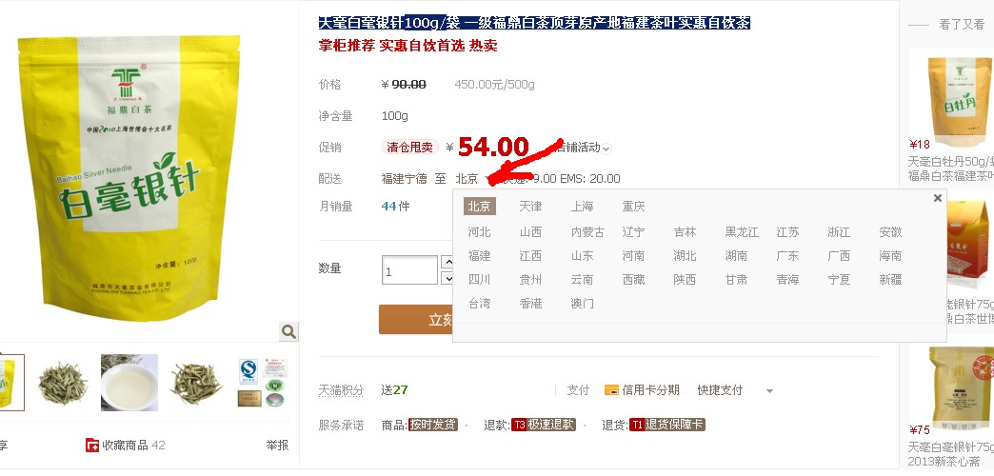
Task: Click the credit card 信用卡分期 icon
Action: click(611, 389)
